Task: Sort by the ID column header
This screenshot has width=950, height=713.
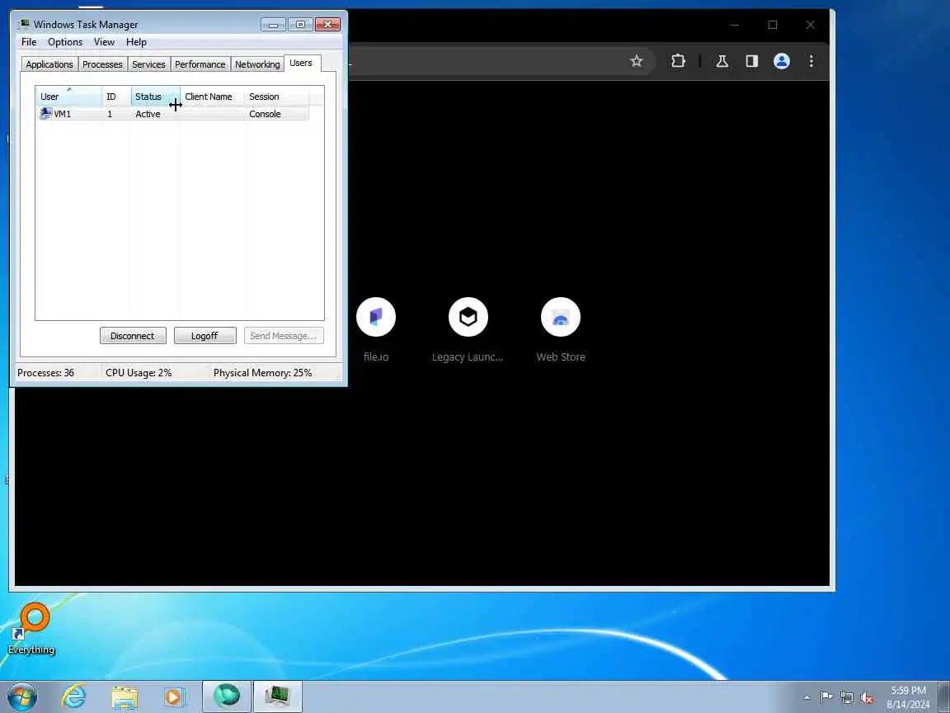Action: (116, 97)
